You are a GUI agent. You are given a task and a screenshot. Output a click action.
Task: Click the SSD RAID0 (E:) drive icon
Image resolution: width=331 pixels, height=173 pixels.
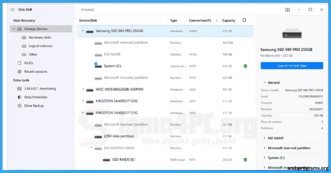point(106,160)
